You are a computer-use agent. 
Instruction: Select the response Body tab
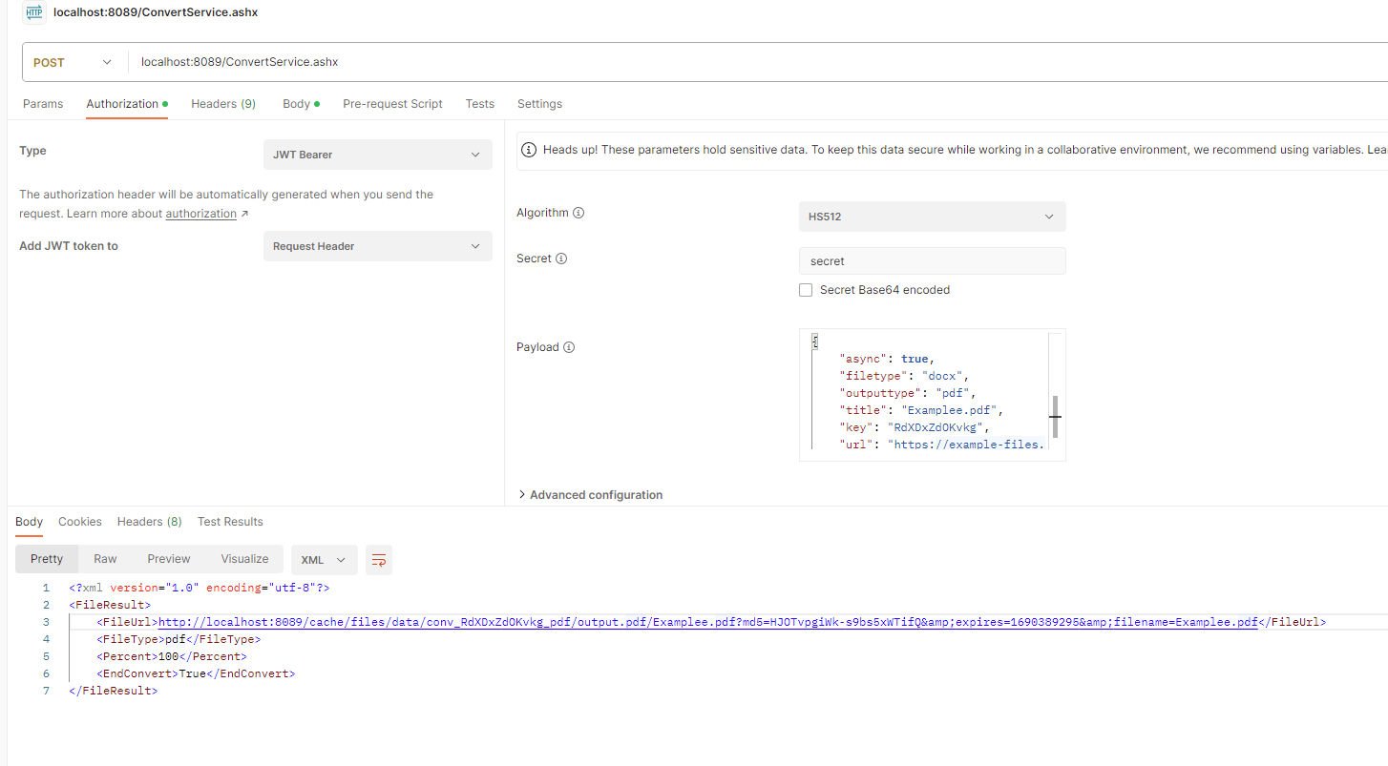pyautogui.click(x=29, y=522)
